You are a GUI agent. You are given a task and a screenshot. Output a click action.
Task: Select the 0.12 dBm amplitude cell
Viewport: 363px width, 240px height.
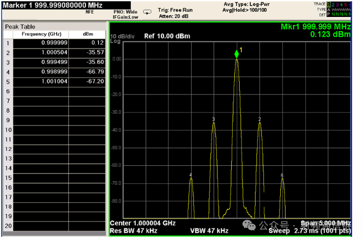pyautogui.click(x=87, y=43)
